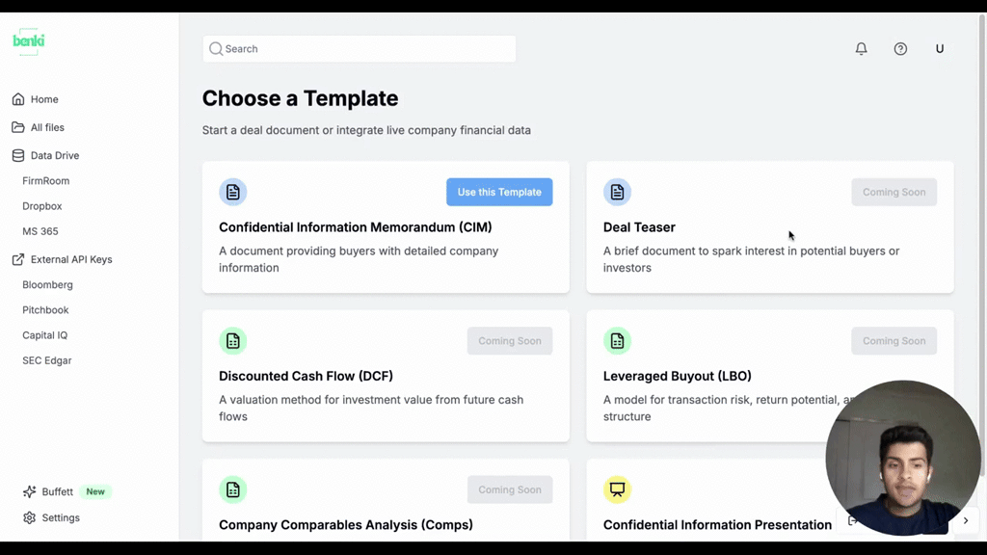Viewport: 987px width, 555px height.
Task: Click the LBO spreadsheet icon
Action: click(x=618, y=341)
